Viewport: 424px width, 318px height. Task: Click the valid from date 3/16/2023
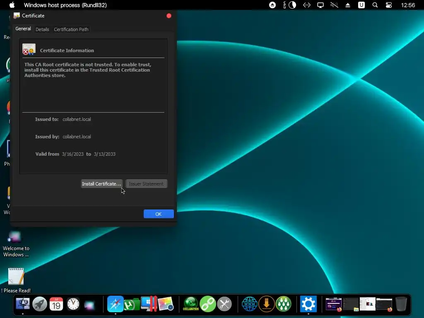coord(73,154)
